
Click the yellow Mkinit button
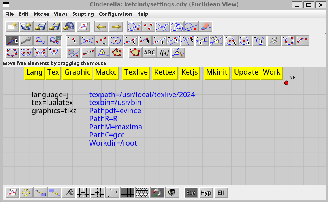(x=217, y=73)
